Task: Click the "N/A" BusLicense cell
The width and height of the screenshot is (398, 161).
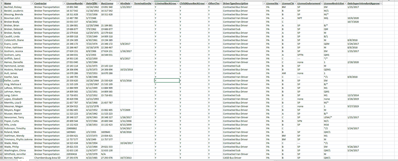Action: click(x=109, y=154)
